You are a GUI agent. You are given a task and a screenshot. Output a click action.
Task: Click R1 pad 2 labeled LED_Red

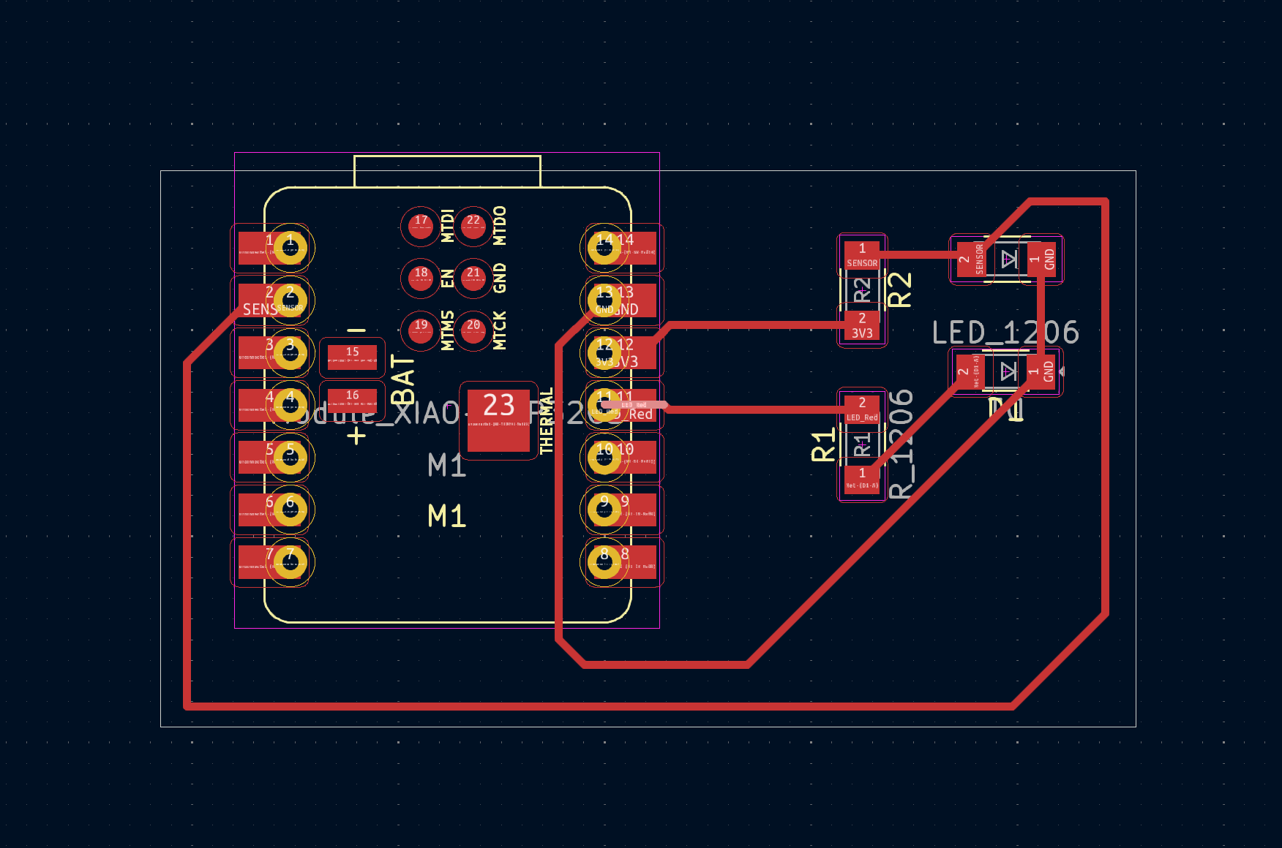pyautogui.click(x=862, y=409)
